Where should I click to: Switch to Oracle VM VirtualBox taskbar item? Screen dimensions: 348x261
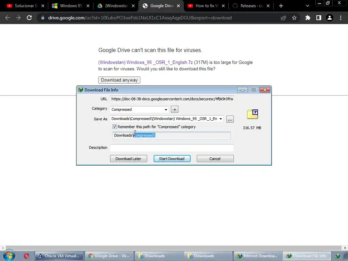click(x=59, y=256)
